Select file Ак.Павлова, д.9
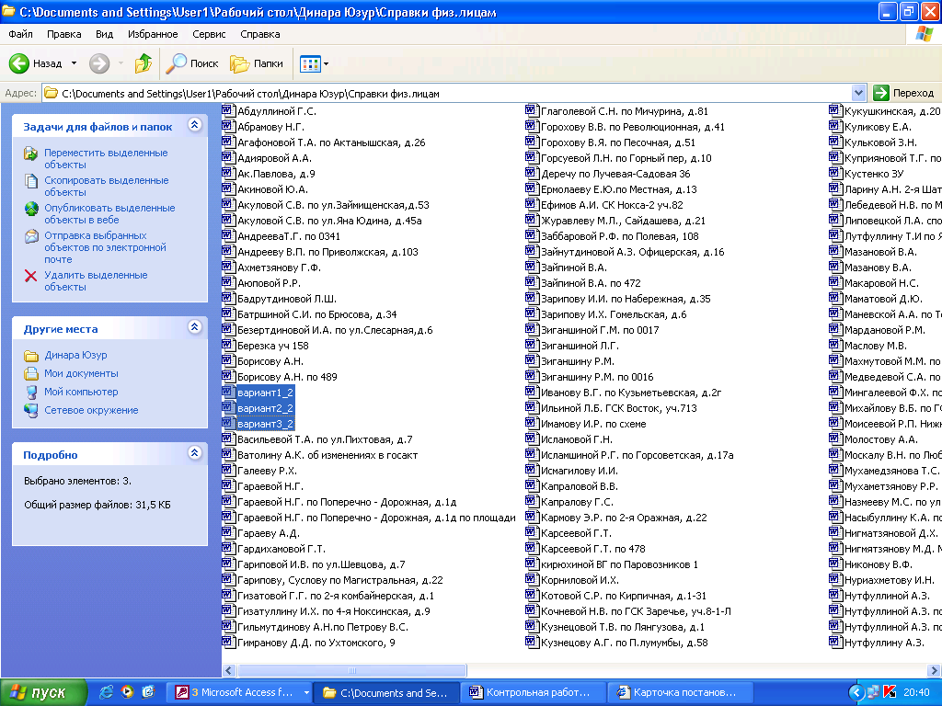This screenshot has width=942, height=706. 276,174
